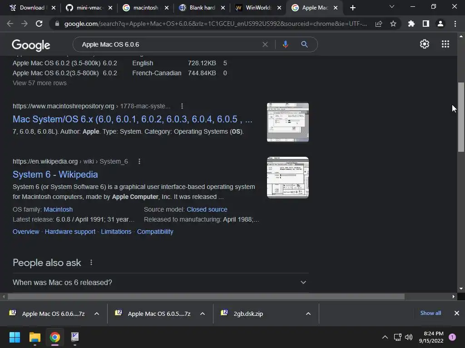The image size is (465, 348).
Task: Go back to the previous page
Action: [10, 24]
